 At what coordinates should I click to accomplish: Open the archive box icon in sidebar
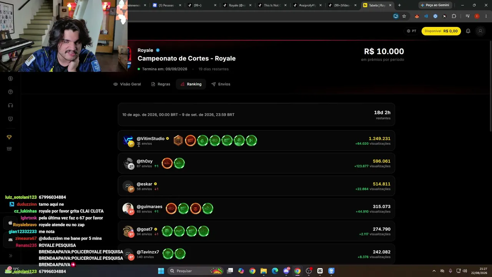click(10, 149)
